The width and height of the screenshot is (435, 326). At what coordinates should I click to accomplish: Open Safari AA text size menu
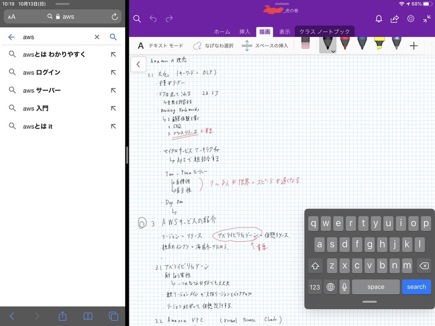pos(12,17)
